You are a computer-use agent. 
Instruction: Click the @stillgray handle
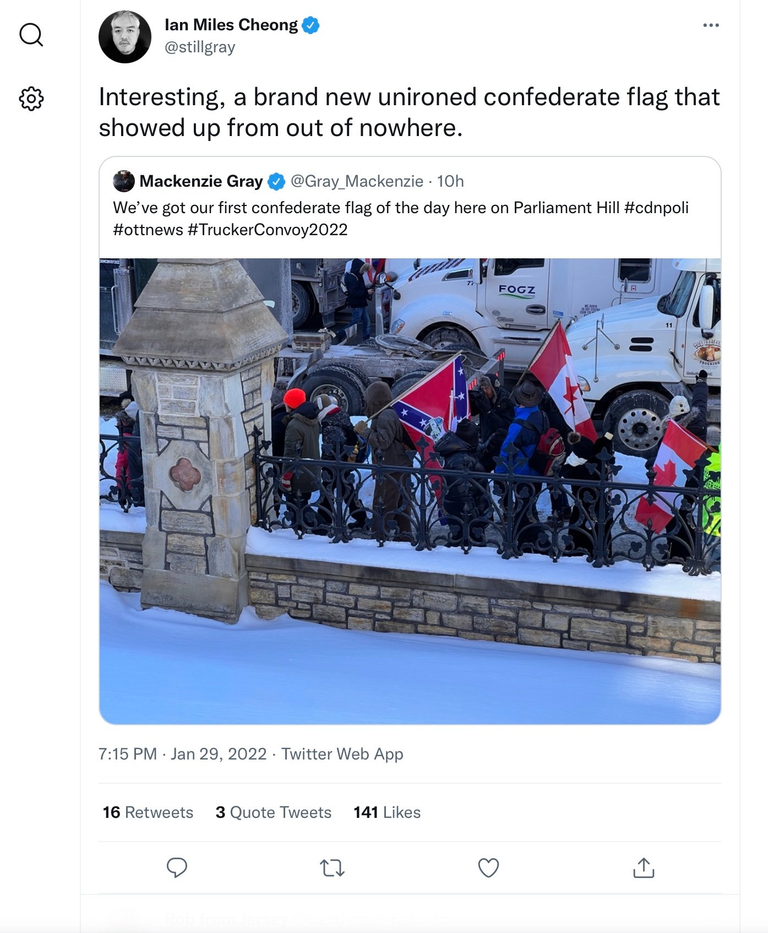point(200,47)
